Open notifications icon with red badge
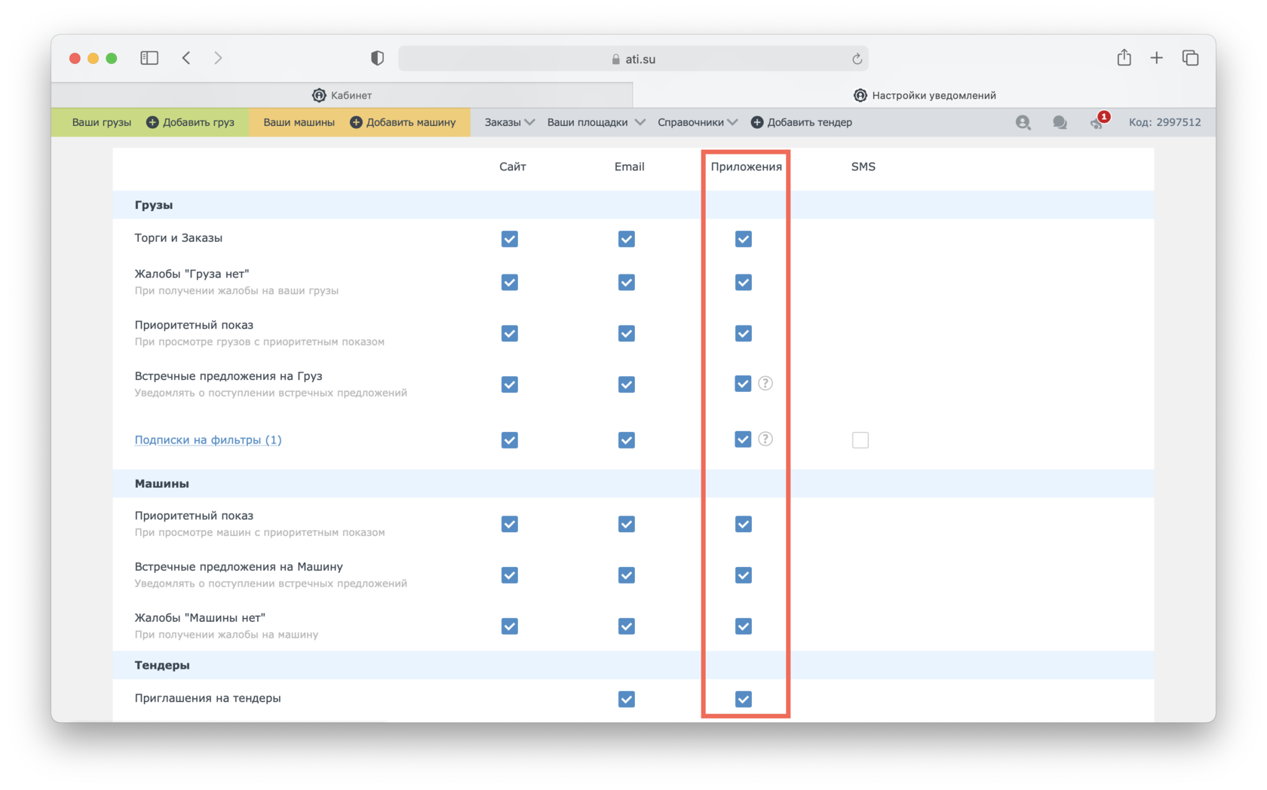 tap(1099, 121)
